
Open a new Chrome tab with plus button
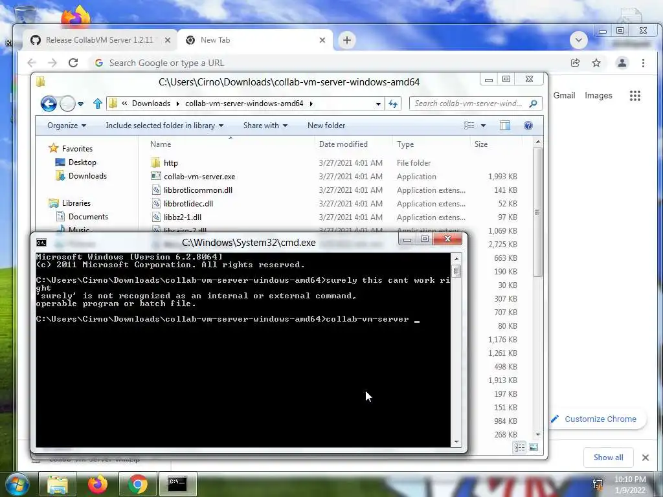click(347, 40)
